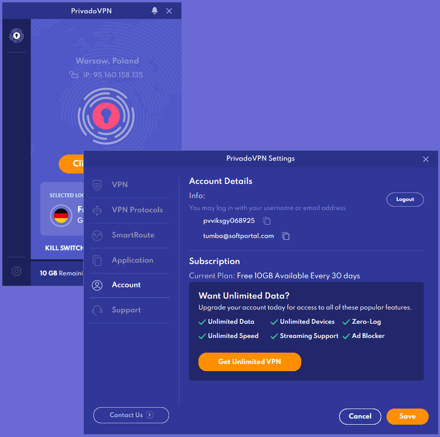
Task: Click the Subscription heading
Action: (215, 262)
